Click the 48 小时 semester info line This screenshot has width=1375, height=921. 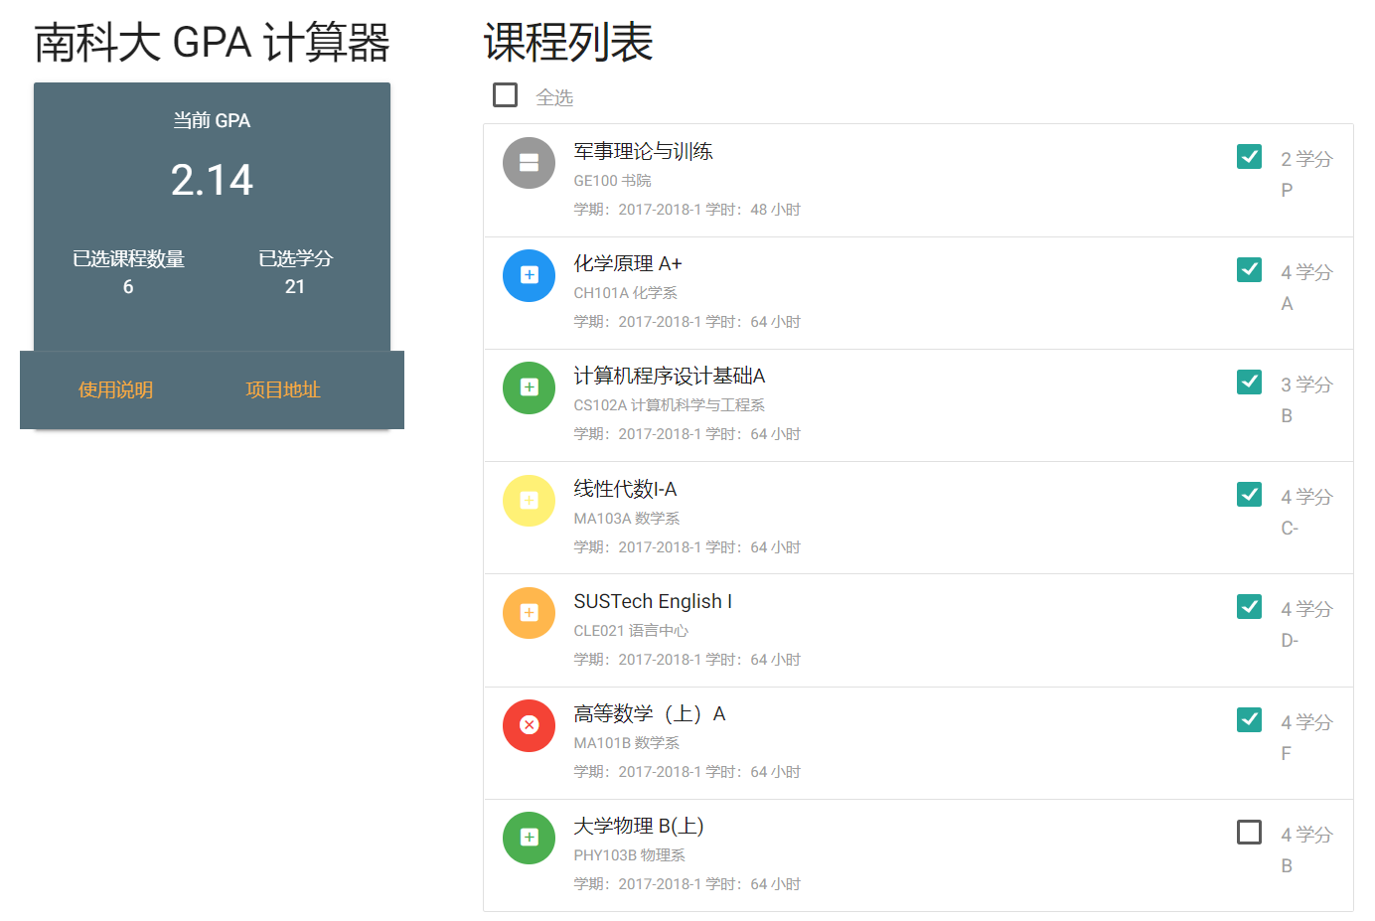pos(687,210)
